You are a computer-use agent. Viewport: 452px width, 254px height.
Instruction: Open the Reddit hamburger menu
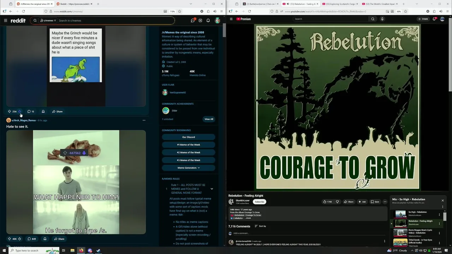coord(6,20)
